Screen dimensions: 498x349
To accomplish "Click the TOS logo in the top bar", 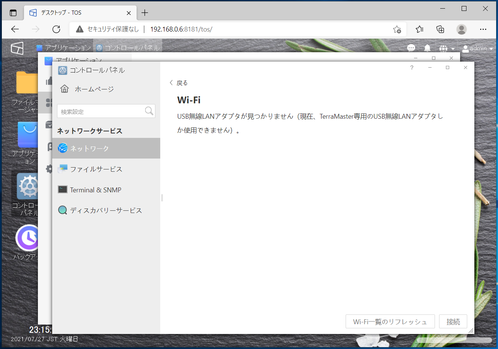I will pyautogui.click(x=17, y=48).
